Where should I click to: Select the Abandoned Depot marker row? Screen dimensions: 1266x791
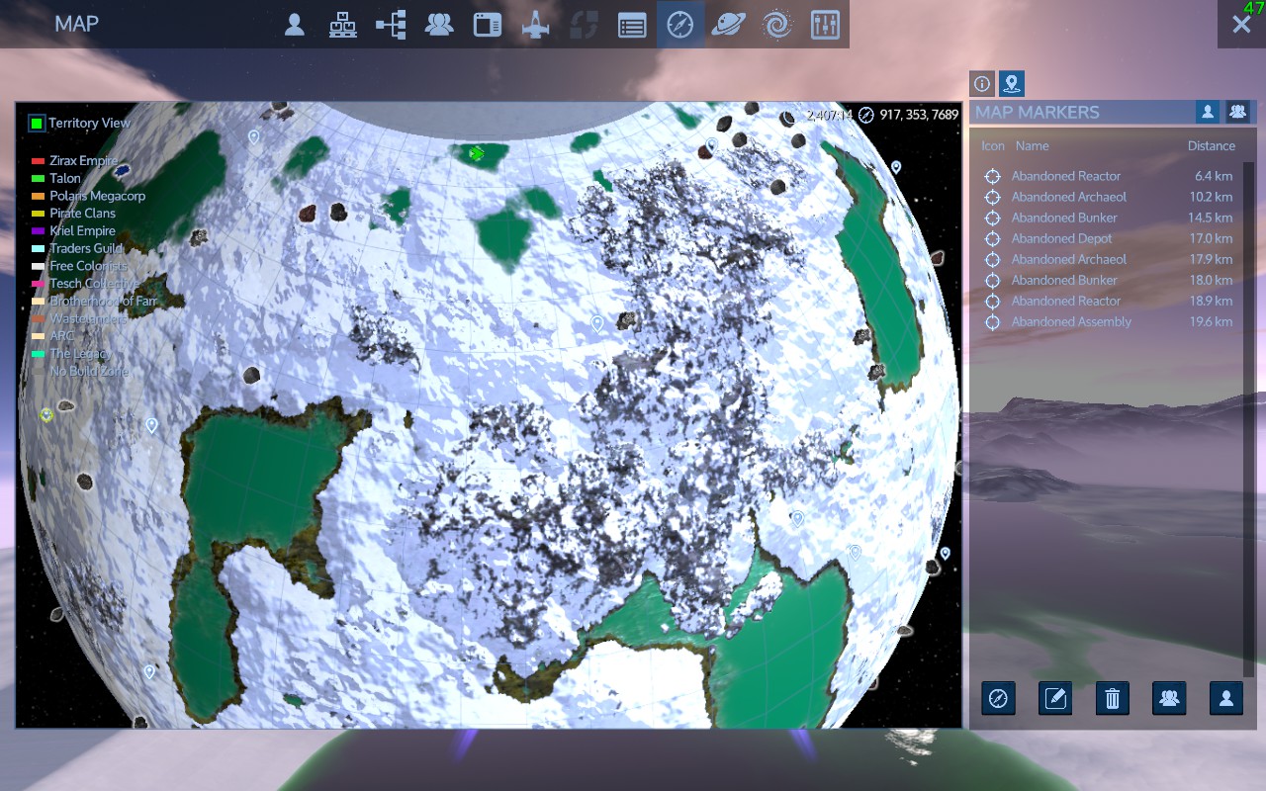tap(1108, 238)
